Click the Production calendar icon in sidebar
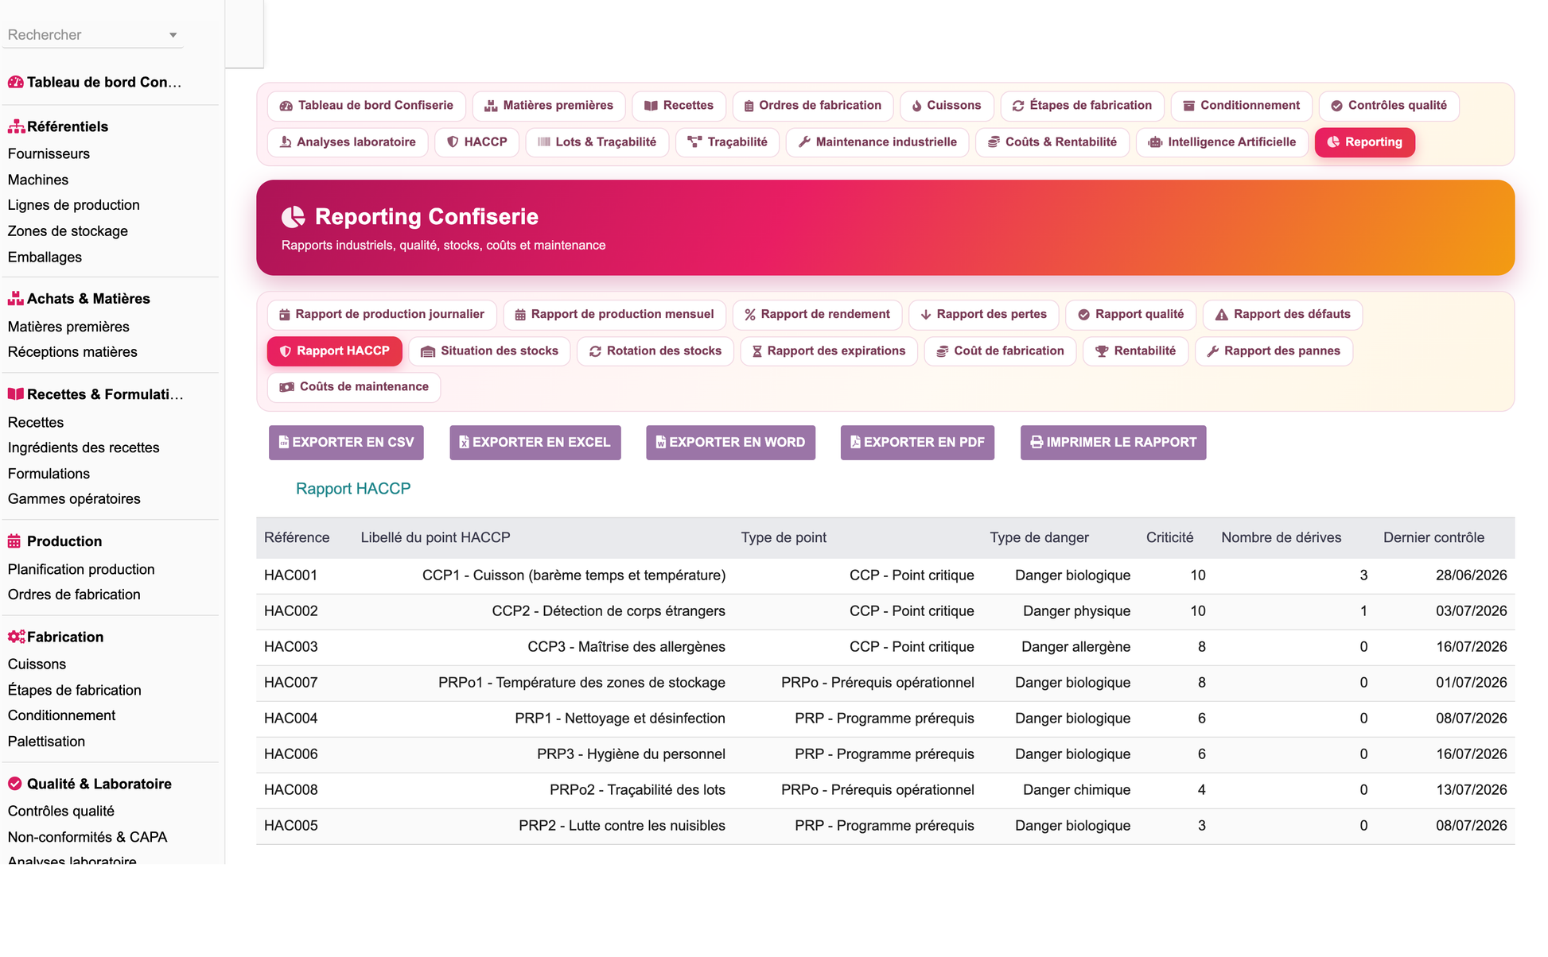1548x957 pixels. [14, 541]
